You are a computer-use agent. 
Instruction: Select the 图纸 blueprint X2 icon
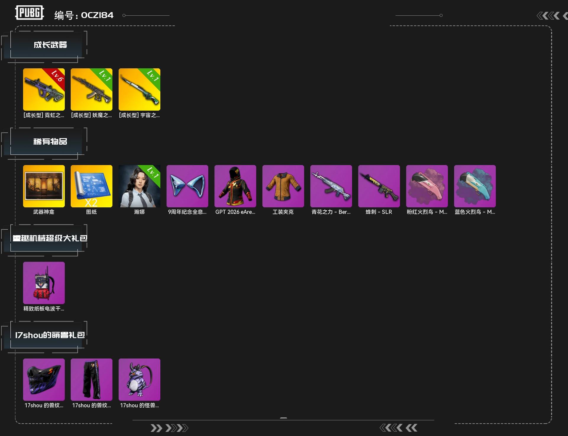[x=91, y=186]
